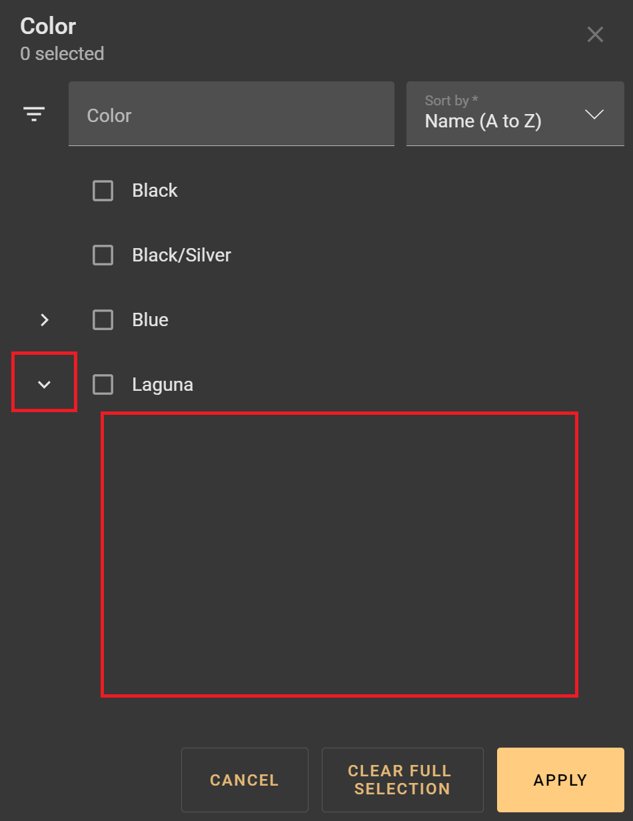Select the Laguna checkbox
633x821 pixels.
coord(103,385)
